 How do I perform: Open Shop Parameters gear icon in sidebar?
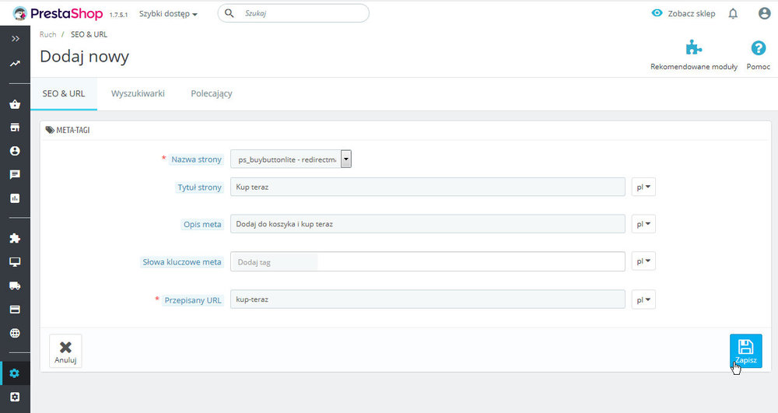15,373
